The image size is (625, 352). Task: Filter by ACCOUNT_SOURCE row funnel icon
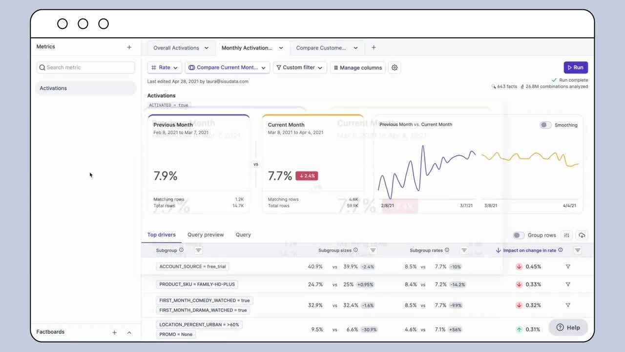568,266
